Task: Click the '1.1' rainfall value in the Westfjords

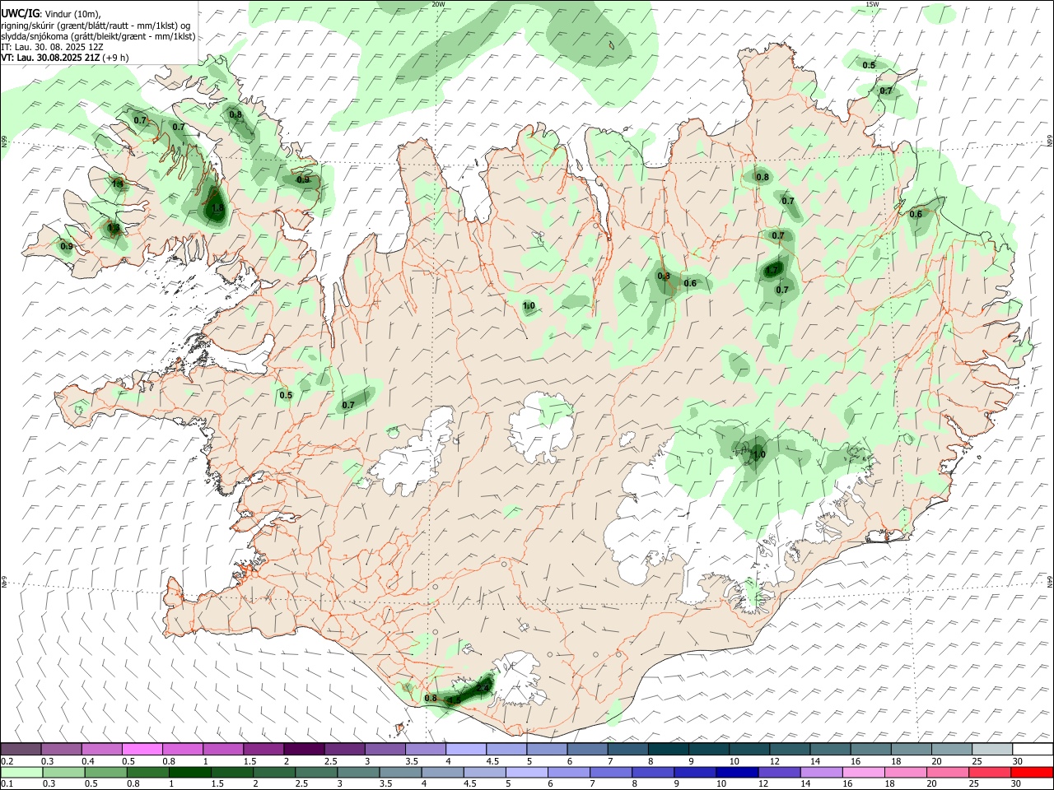Action: [x=117, y=184]
